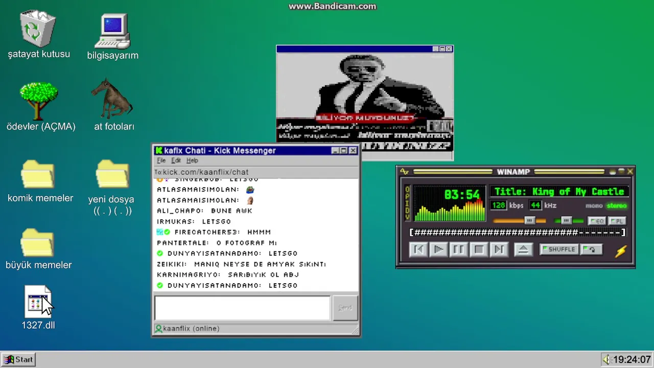Open Winamp main menu icon in title bar
The image size is (654, 368).
click(x=404, y=172)
